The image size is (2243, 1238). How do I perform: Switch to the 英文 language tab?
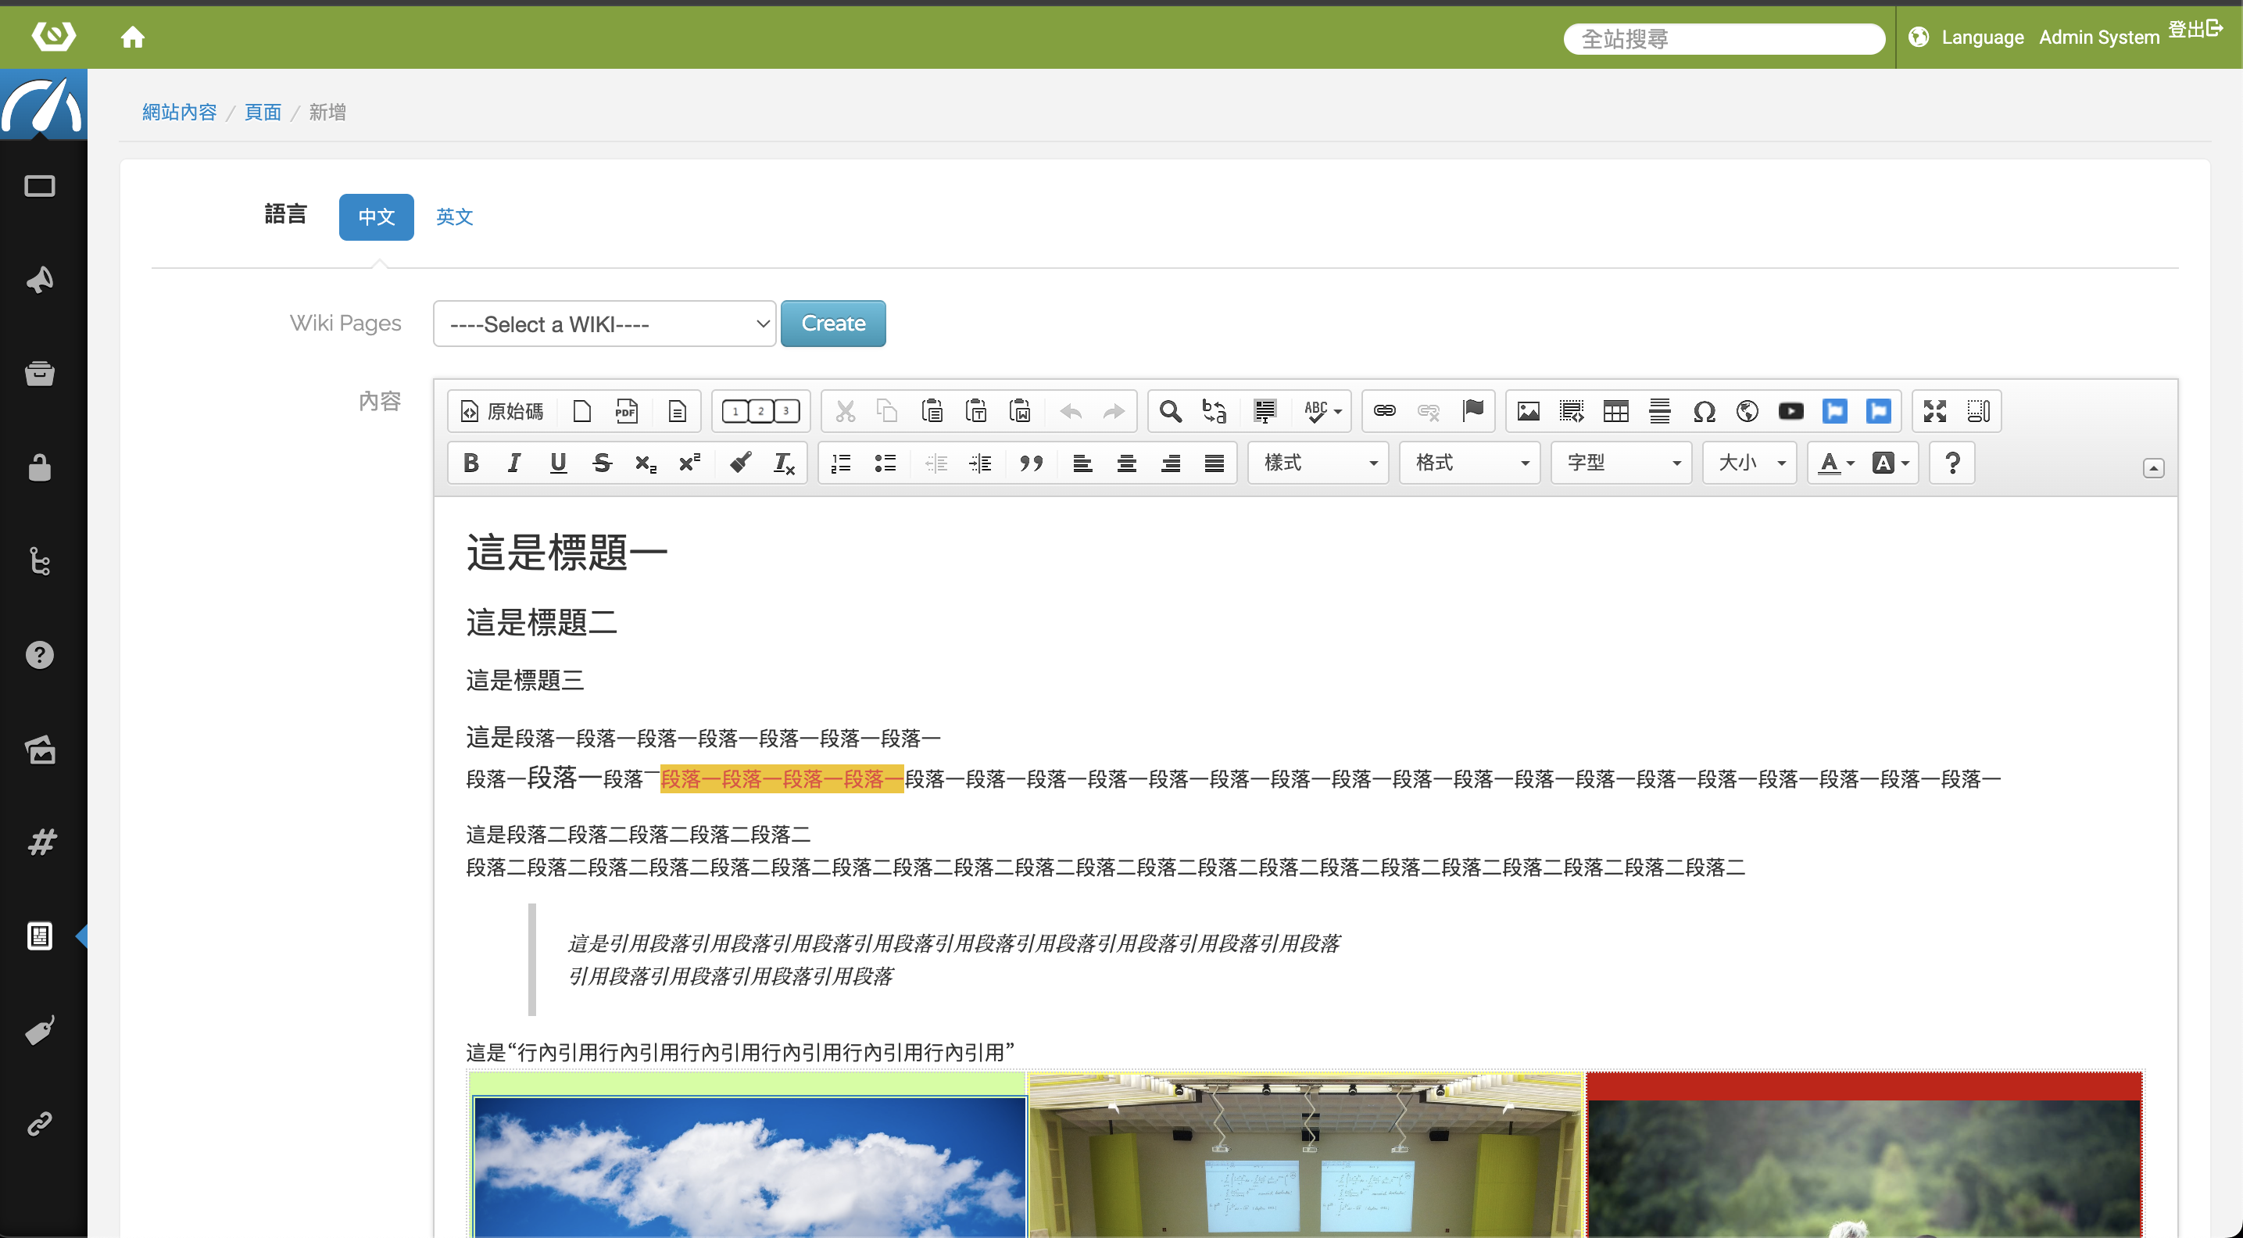[x=453, y=216]
